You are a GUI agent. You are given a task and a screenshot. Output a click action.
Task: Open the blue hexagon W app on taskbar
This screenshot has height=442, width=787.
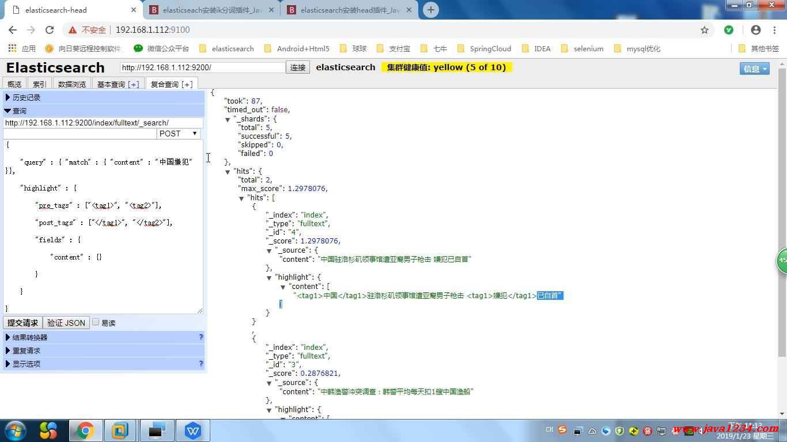(x=193, y=430)
